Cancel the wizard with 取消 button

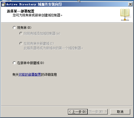120,112
